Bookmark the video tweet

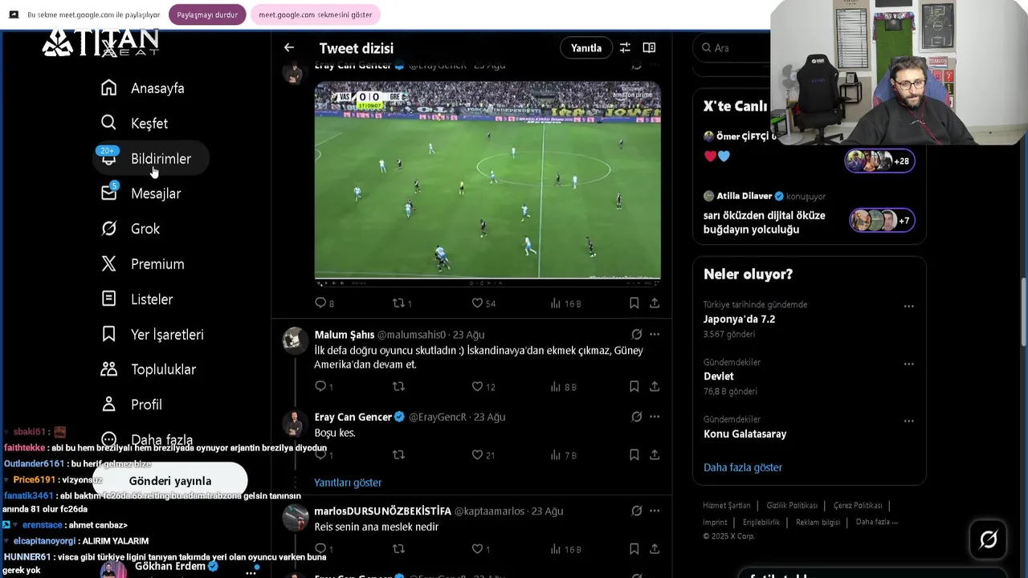634,303
